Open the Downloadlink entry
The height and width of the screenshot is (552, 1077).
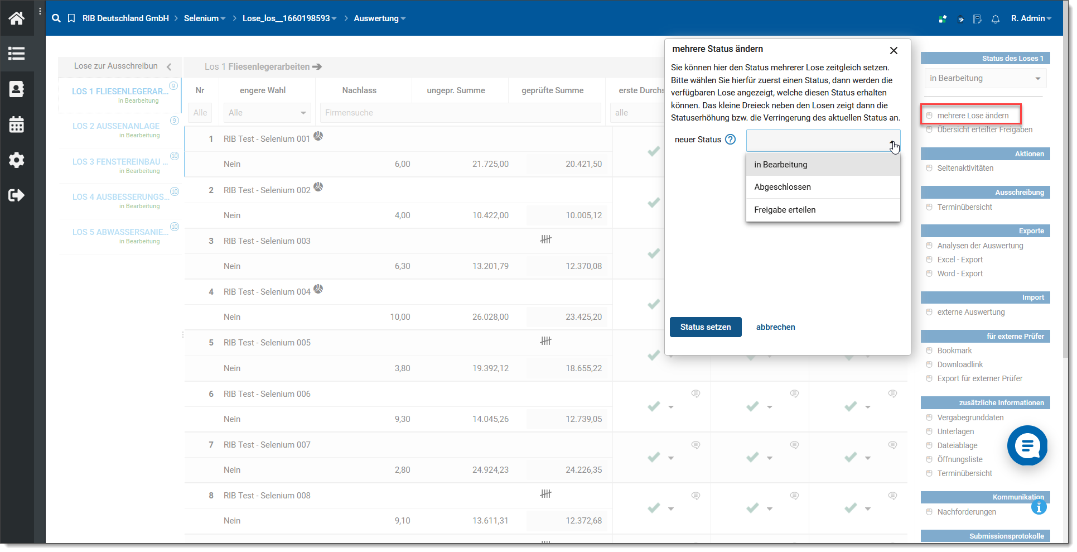pos(960,364)
